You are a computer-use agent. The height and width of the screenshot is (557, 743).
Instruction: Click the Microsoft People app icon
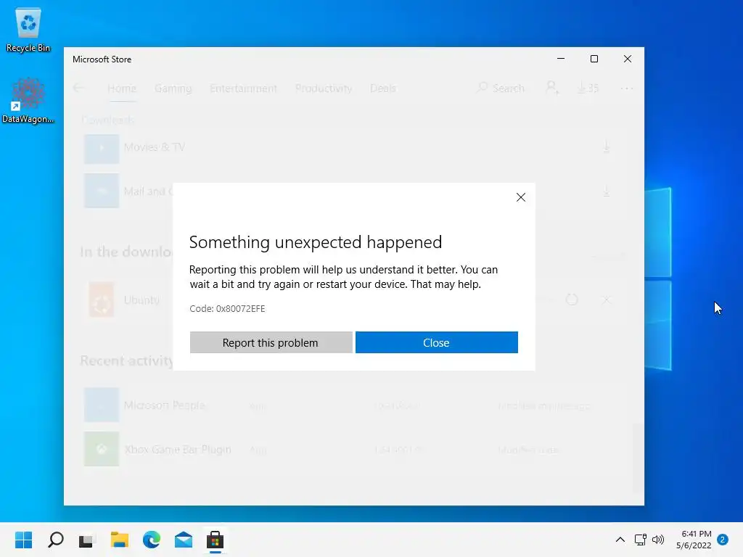tap(102, 405)
